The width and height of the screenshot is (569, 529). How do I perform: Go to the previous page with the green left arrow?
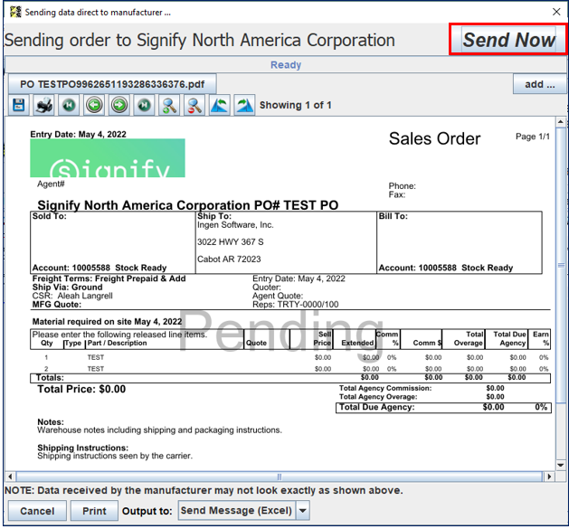pos(94,105)
